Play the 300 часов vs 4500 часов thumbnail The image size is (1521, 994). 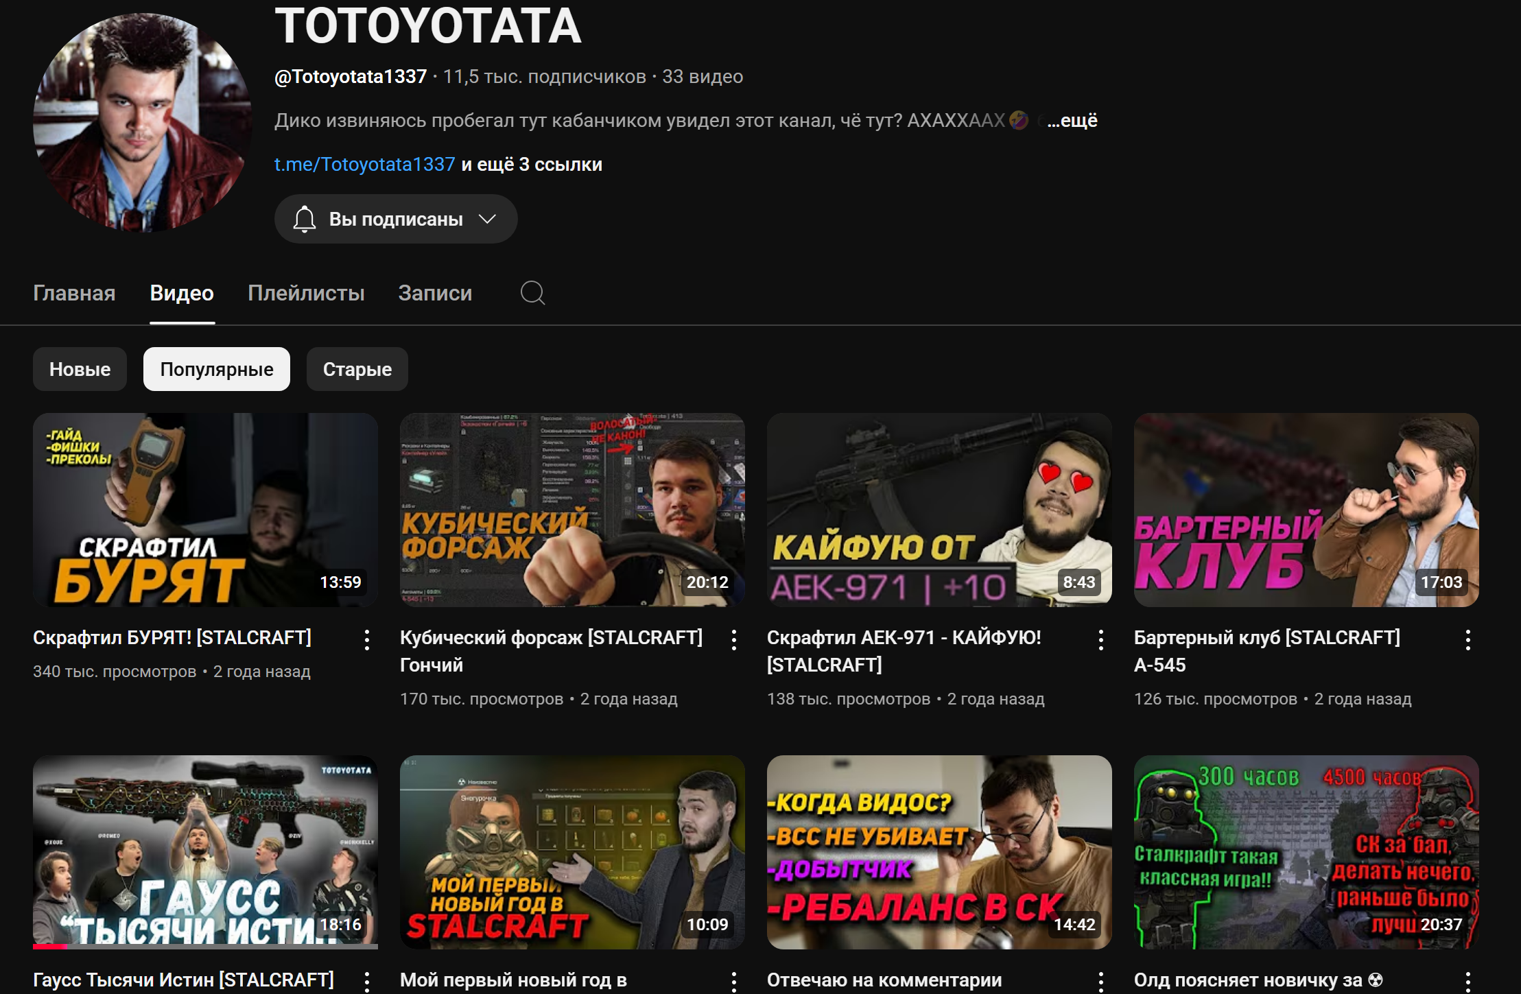click(1306, 852)
